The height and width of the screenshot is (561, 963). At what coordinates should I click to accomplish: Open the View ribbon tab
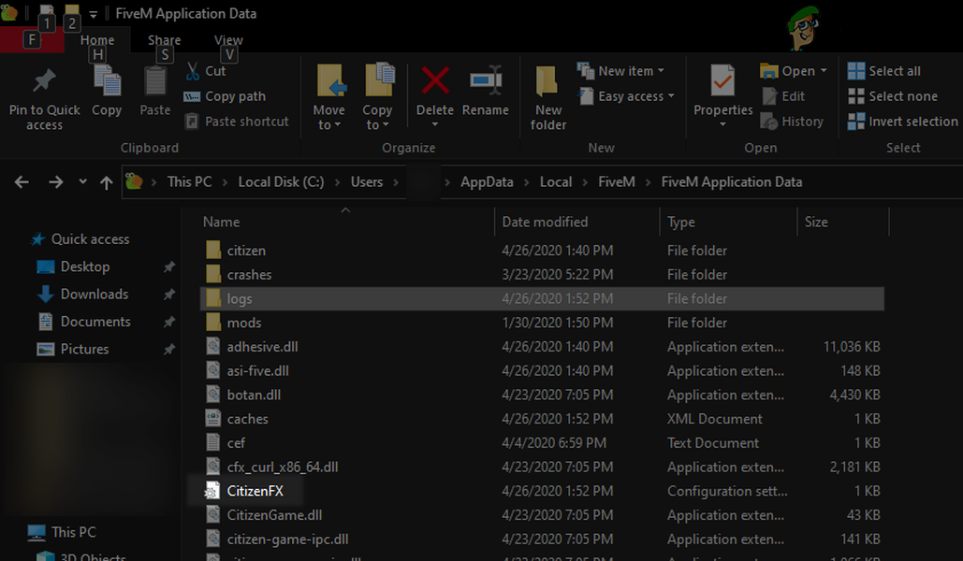pos(228,40)
